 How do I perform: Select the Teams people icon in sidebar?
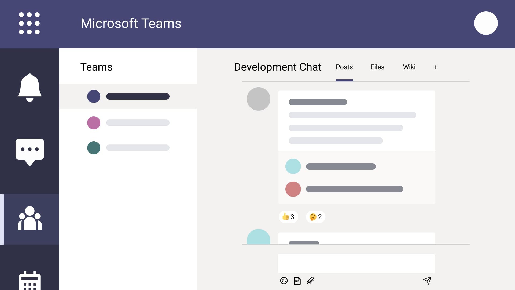(x=30, y=218)
